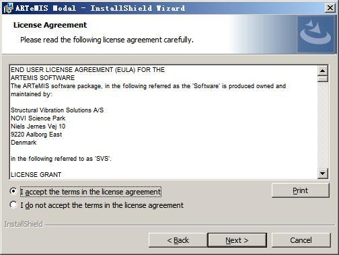Click the license text scroll-down arrow
Image resolution: width=339 pixels, height=255 pixels.
pyautogui.click(x=323, y=174)
